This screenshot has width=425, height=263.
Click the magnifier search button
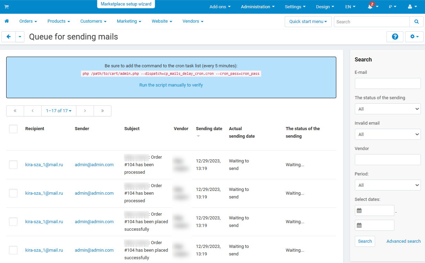coord(416,22)
